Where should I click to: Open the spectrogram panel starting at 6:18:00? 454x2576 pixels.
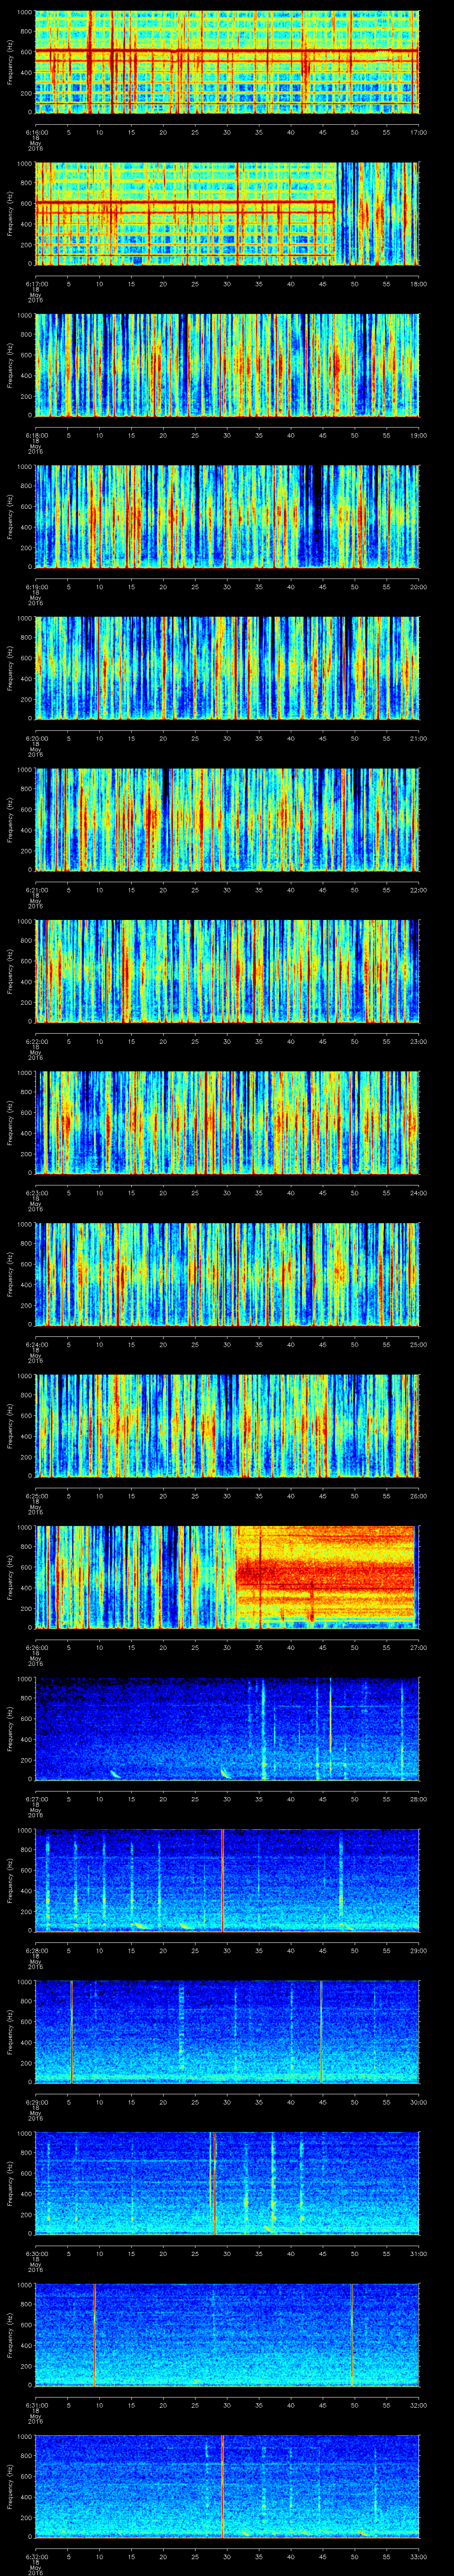point(227,365)
